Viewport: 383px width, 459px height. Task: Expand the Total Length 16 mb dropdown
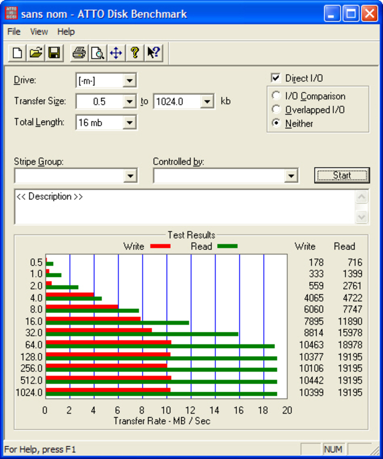(129, 122)
